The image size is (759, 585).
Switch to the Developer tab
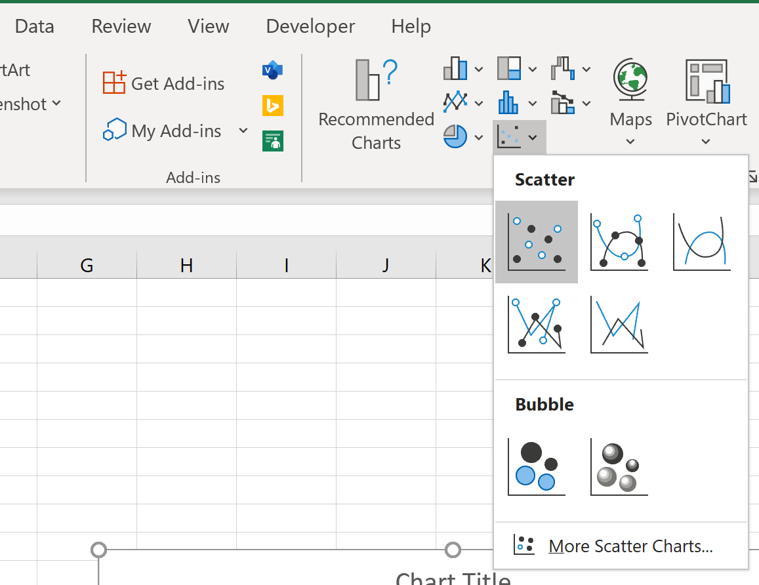pyautogui.click(x=310, y=26)
